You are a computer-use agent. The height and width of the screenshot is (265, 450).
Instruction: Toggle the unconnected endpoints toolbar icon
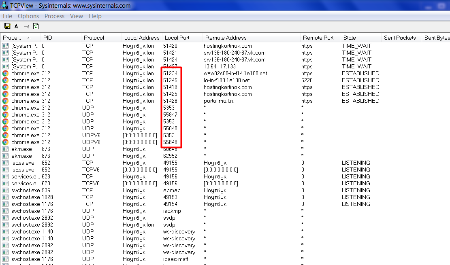[x=26, y=27]
